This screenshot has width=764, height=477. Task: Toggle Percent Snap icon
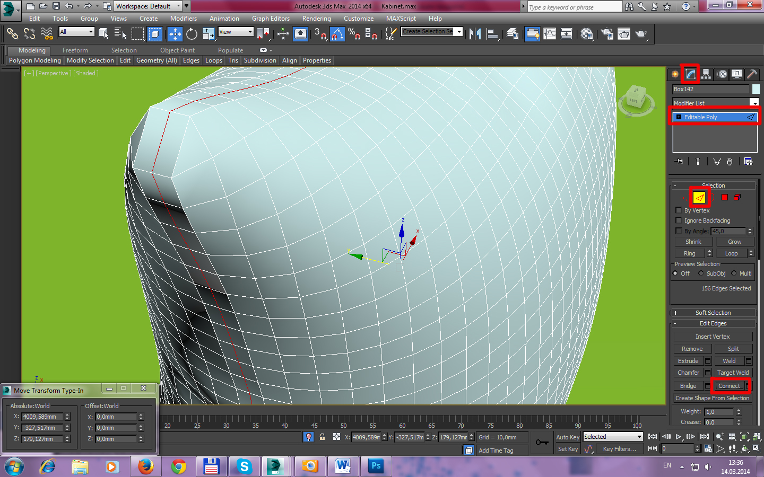pyautogui.click(x=354, y=34)
